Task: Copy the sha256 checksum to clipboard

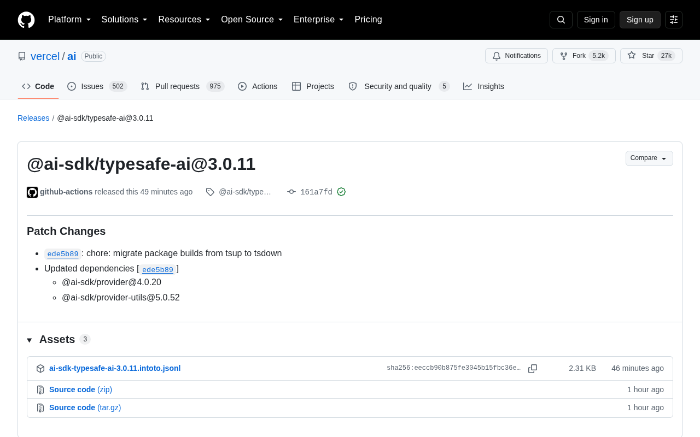Action: pyautogui.click(x=533, y=369)
